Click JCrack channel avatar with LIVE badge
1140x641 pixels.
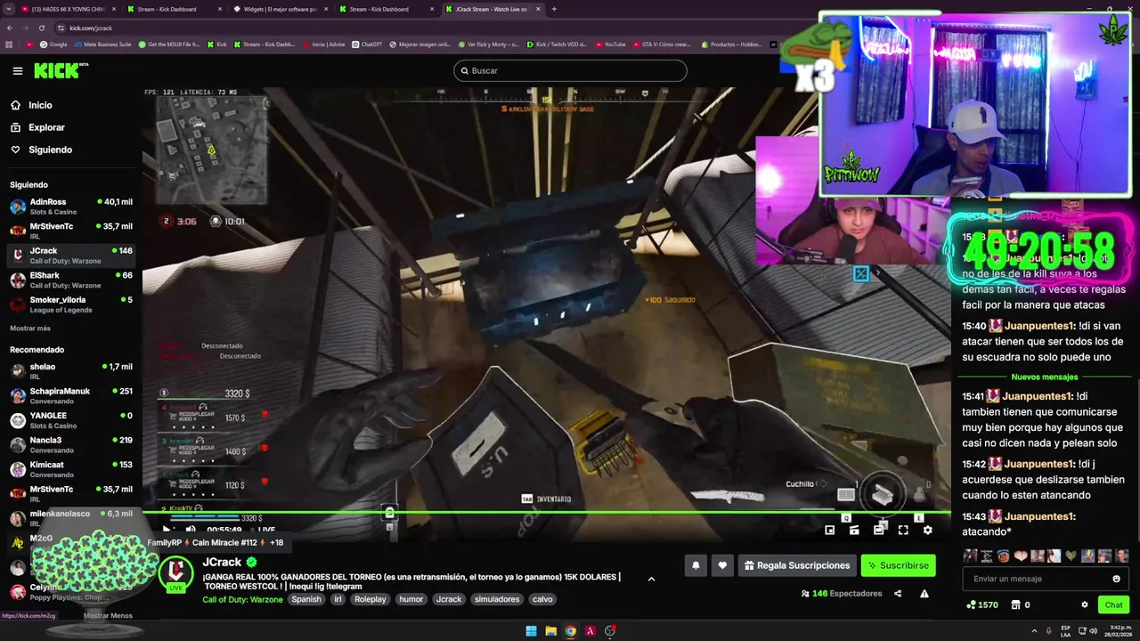(x=175, y=573)
